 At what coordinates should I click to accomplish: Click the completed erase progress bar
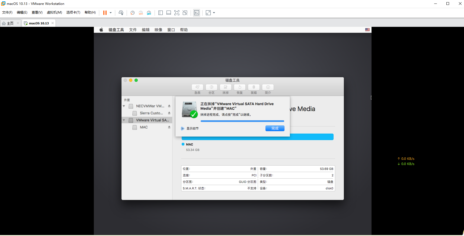(242, 121)
